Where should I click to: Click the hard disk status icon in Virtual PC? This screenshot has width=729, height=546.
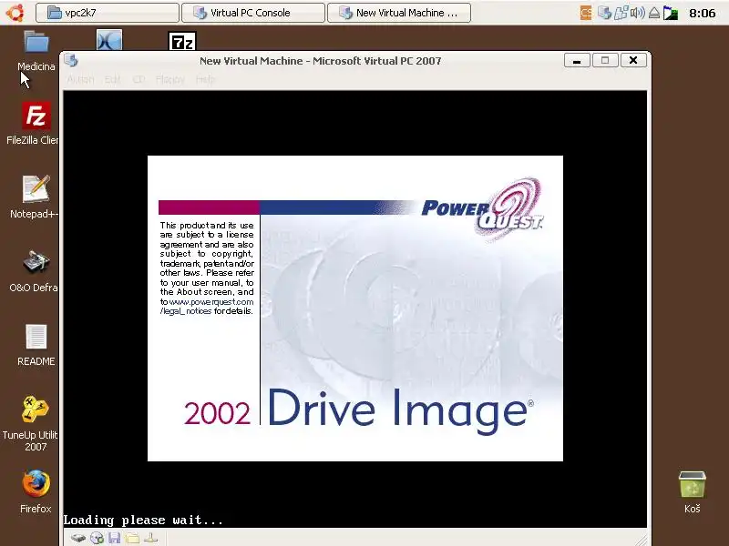[78, 538]
